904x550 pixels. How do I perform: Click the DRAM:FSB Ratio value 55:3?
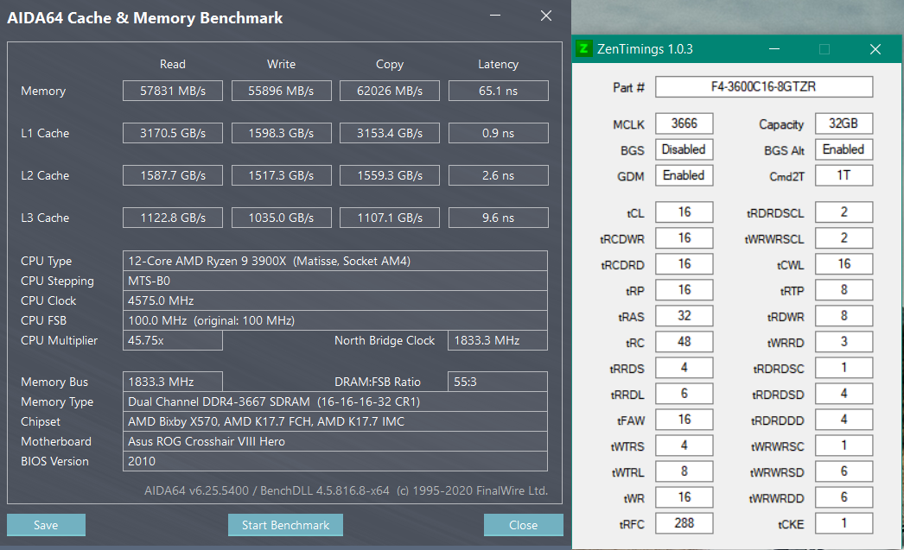coord(498,382)
